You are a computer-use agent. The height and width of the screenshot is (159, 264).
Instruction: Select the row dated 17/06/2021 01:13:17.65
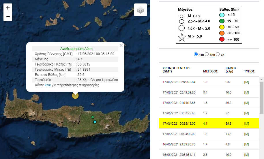[209, 103]
